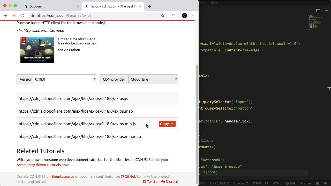The height and width of the screenshot is (186, 331).
Task: Click the split editor icon in VS Code
Action: (x=318, y=10)
